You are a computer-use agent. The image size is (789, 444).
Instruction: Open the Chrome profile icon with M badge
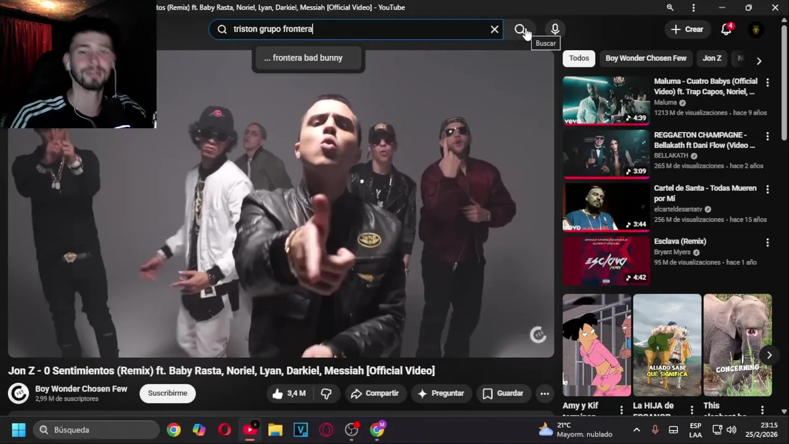tap(377, 430)
